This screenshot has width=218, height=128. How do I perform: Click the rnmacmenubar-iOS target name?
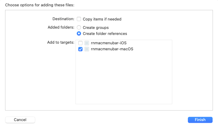click(x=109, y=43)
